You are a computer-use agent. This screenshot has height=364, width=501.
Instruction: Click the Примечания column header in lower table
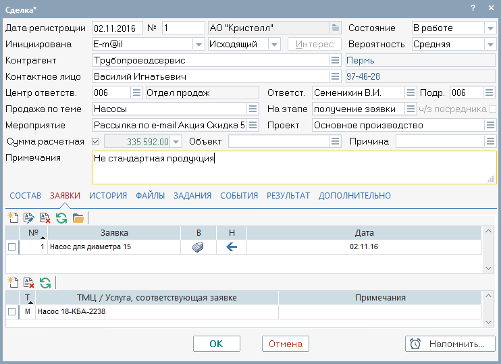point(380,298)
